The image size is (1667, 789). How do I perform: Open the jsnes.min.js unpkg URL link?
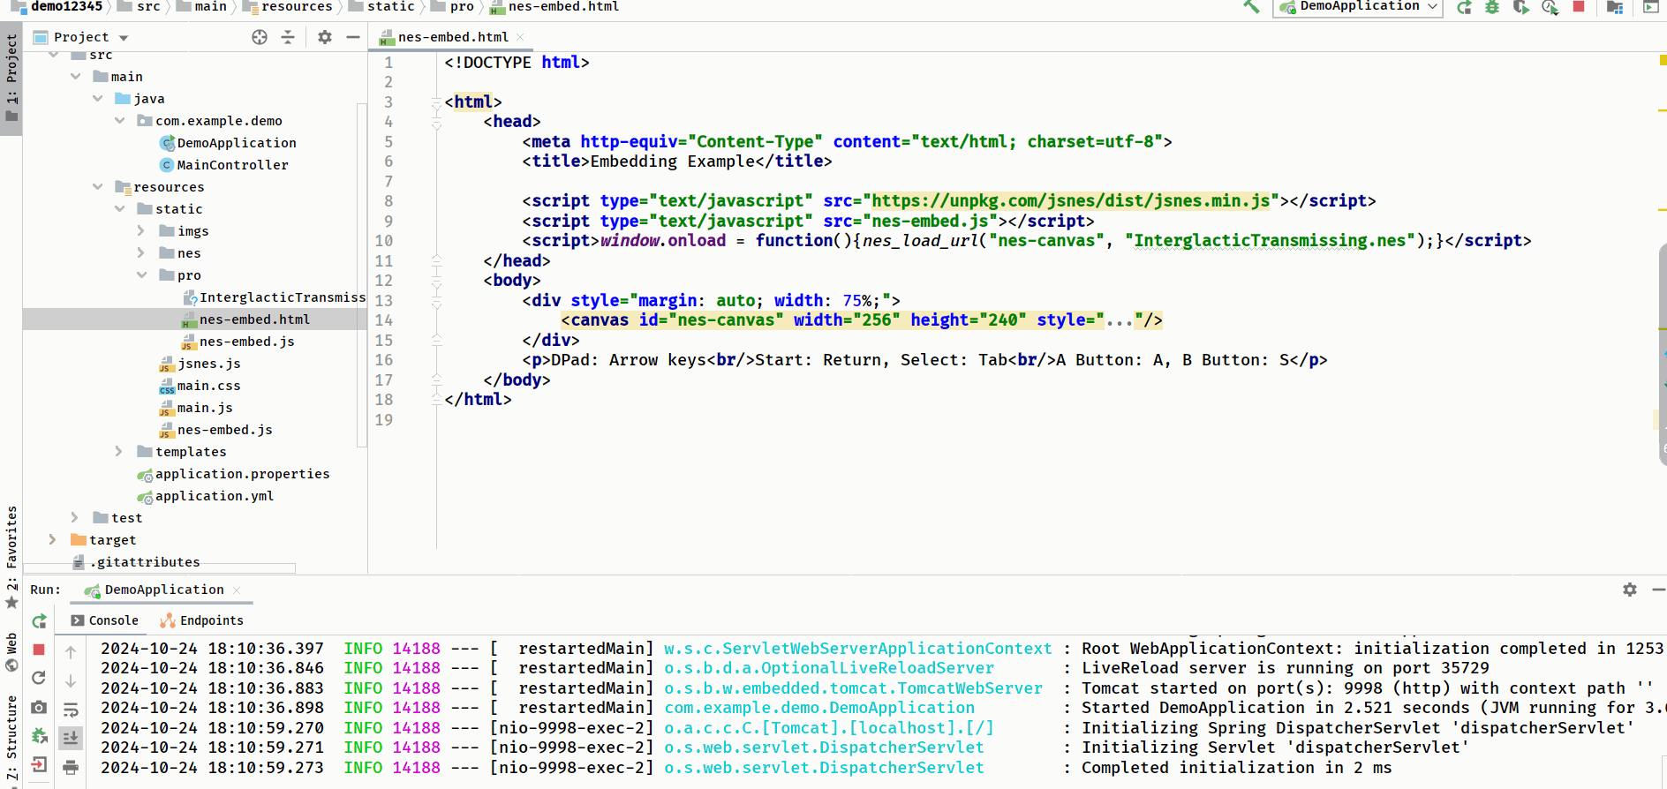1071,201
